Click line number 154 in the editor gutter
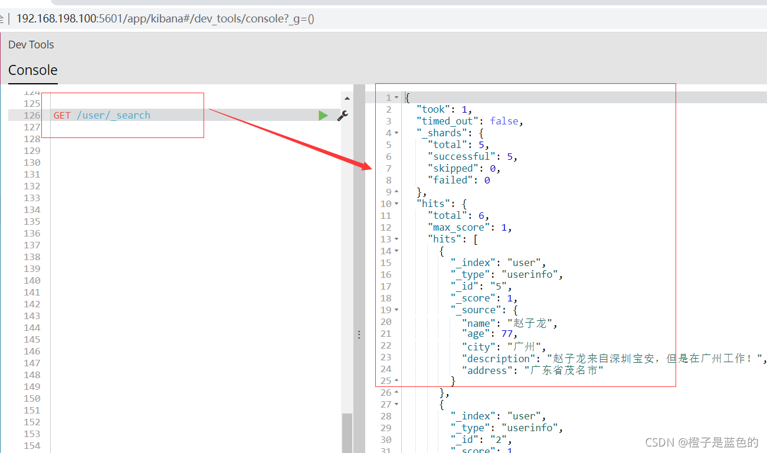Image resolution: width=767 pixels, height=453 pixels. pyautogui.click(x=32, y=446)
